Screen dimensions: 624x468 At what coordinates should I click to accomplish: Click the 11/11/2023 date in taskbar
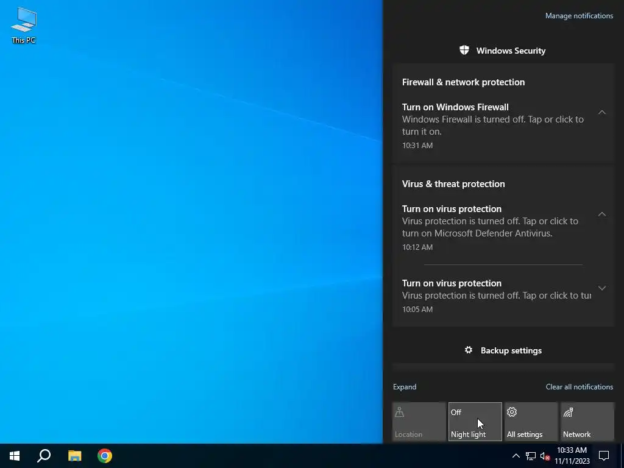(x=572, y=462)
